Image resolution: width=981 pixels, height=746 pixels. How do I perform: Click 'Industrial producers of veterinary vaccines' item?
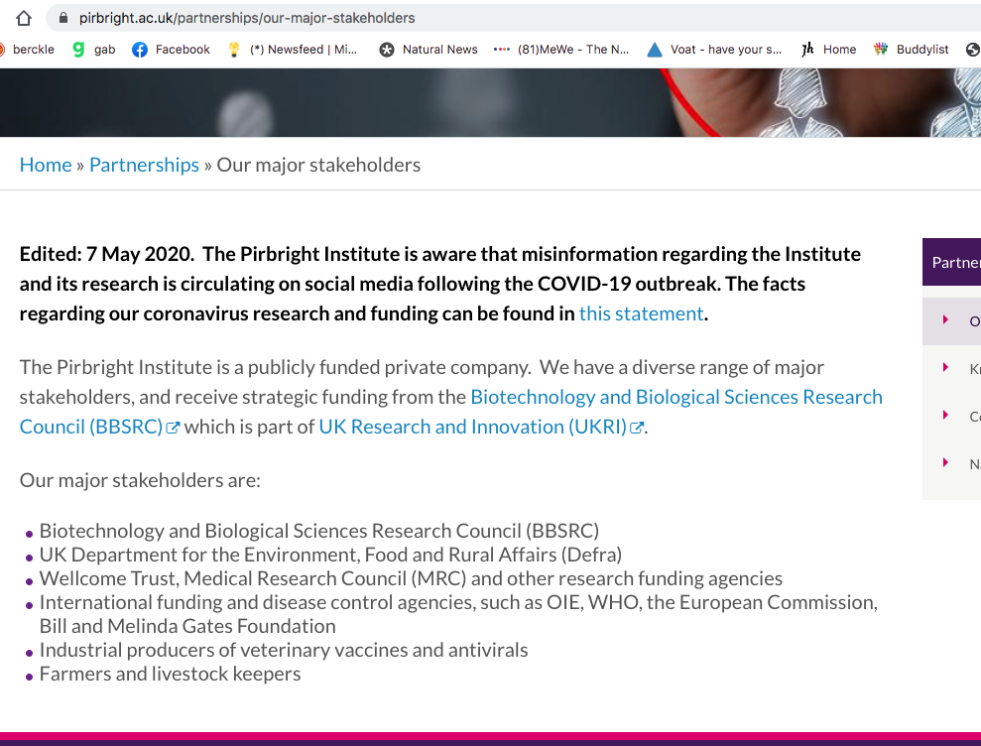click(284, 650)
